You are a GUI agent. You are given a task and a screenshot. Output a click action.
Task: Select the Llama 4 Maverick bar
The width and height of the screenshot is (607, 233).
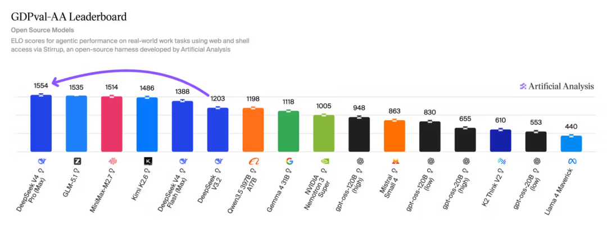[x=572, y=144]
